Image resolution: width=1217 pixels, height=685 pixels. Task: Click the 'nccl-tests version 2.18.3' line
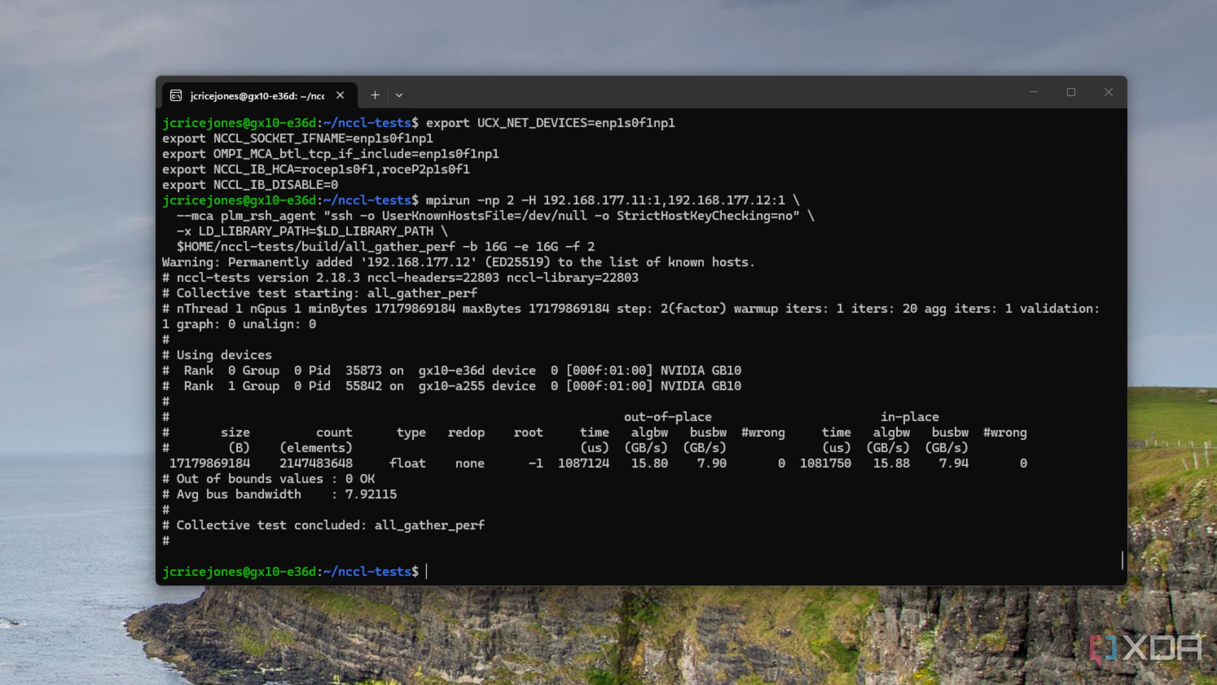pyautogui.click(x=400, y=278)
